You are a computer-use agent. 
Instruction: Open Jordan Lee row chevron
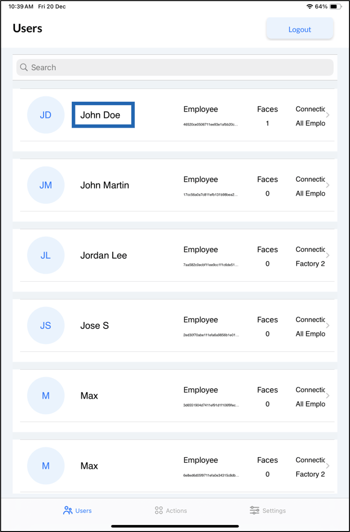[328, 255]
